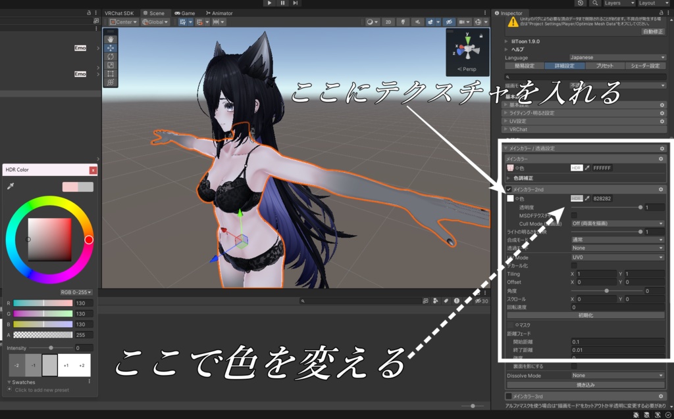Open Global orientation dropdown
The height and width of the screenshot is (419, 674).
tap(155, 22)
